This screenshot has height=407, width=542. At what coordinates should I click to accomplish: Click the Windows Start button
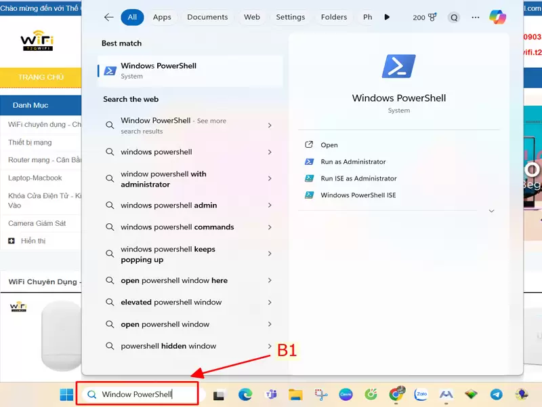[x=66, y=394]
